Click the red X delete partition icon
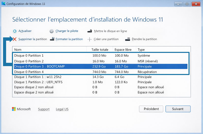Screen dimensions: 203x134 14,39
